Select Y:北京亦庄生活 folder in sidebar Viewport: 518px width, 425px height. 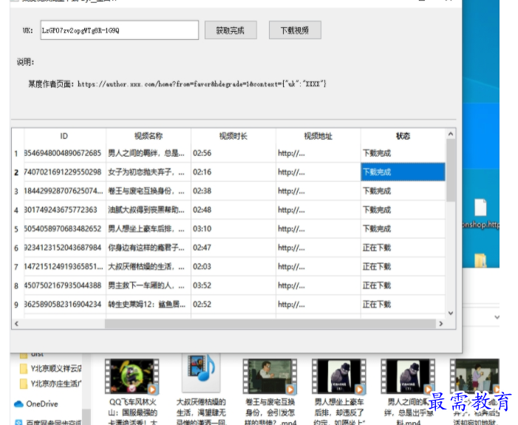click(x=51, y=384)
